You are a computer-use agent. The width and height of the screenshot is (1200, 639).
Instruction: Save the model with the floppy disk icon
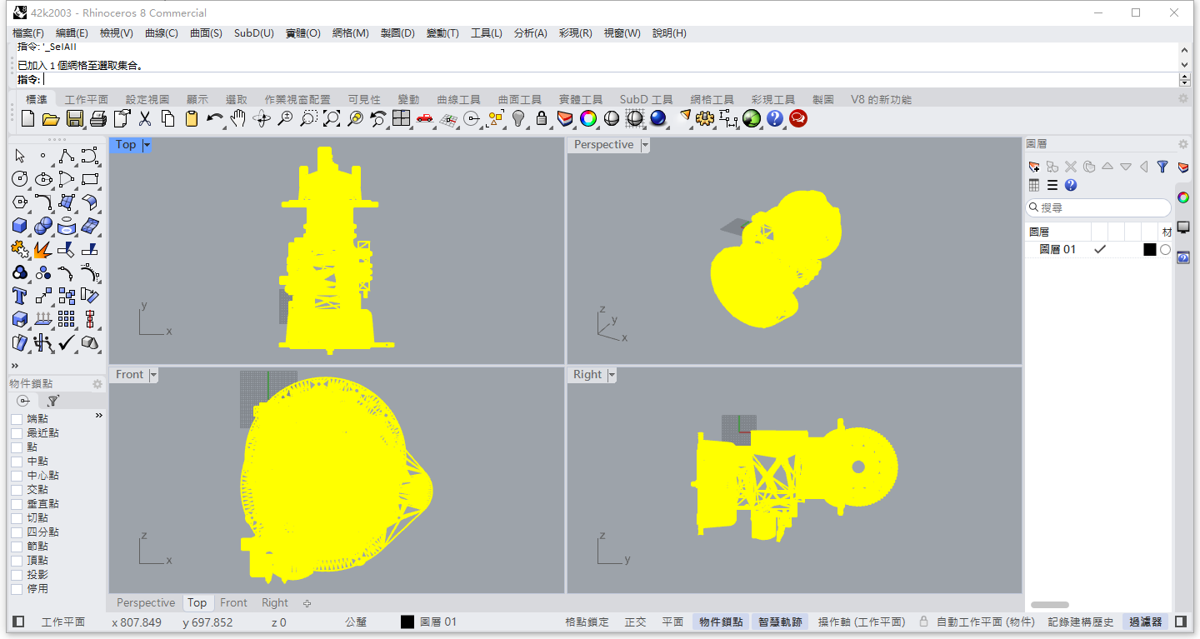(74, 118)
